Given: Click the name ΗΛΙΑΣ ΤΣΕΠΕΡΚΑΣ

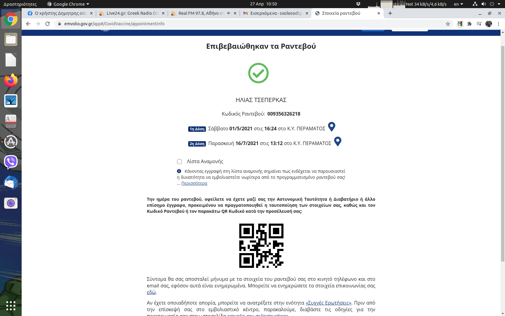Looking at the screenshot, I should (261, 100).
